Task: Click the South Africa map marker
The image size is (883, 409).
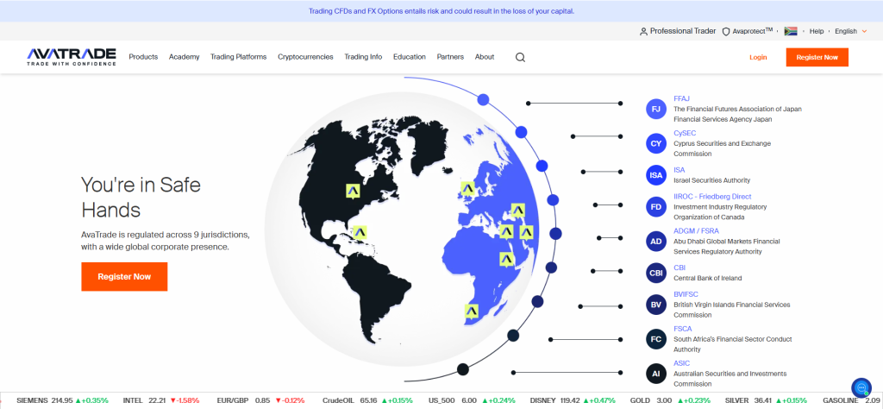Action: [472, 311]
